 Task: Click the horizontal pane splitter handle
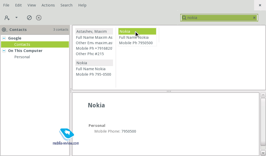169,91
